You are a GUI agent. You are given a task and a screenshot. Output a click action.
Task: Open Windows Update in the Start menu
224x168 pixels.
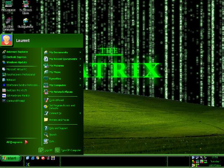coord(15,62)
